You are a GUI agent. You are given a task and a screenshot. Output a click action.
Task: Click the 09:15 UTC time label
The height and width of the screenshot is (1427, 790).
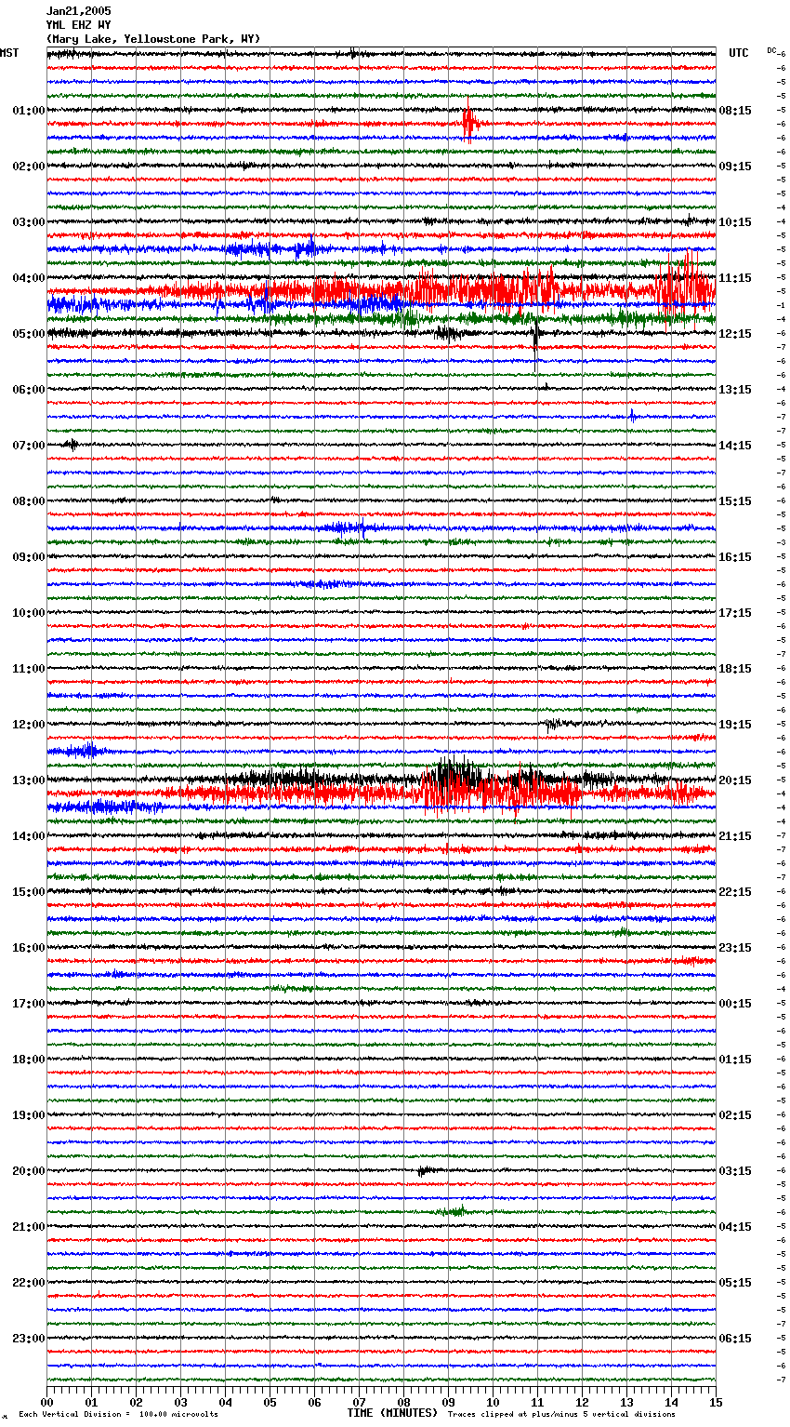click(735, 167)
